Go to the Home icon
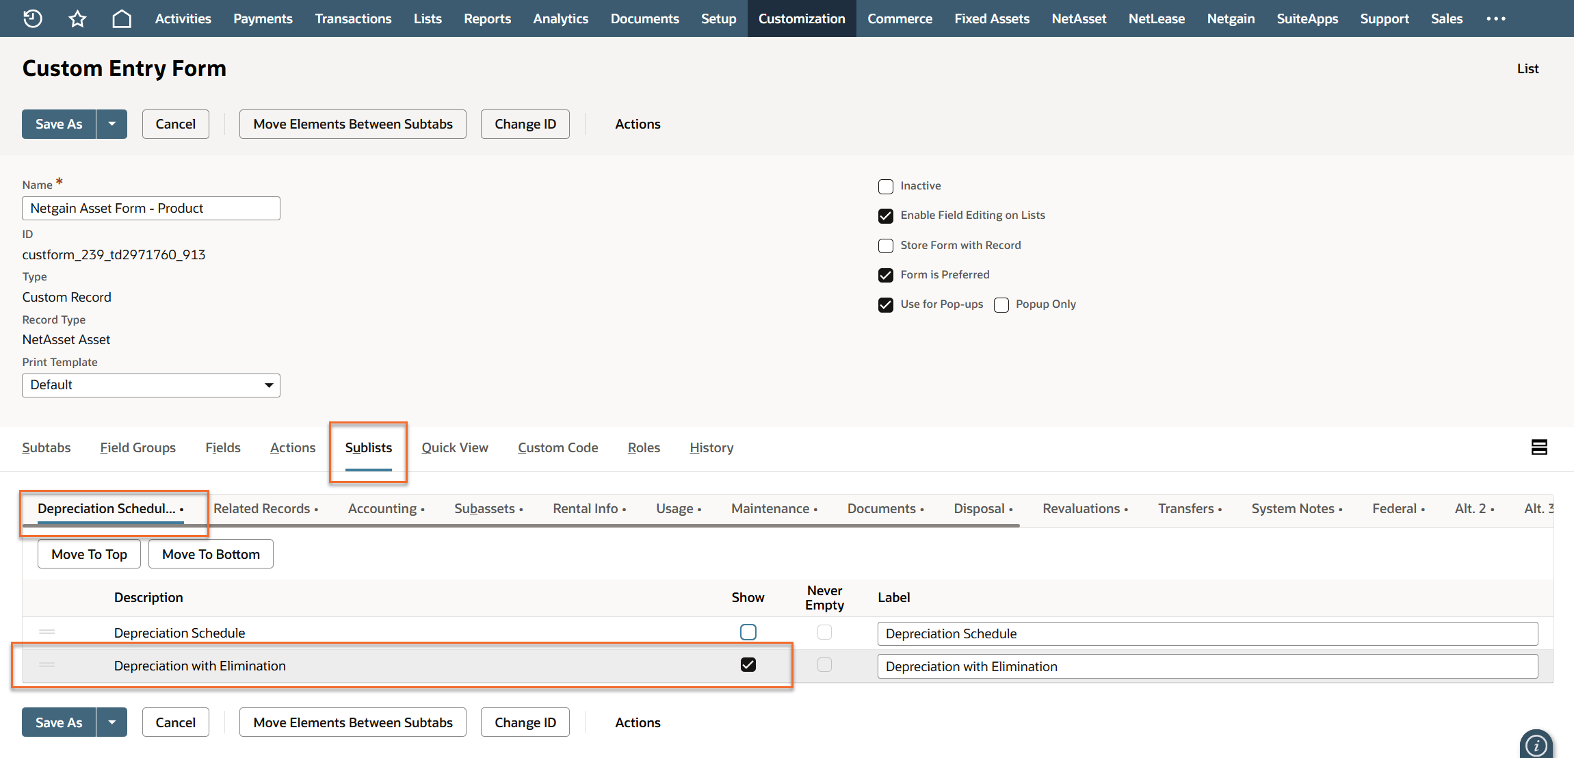The width and height of the screenshot is (1574, 758). click(x=122, y=18)
